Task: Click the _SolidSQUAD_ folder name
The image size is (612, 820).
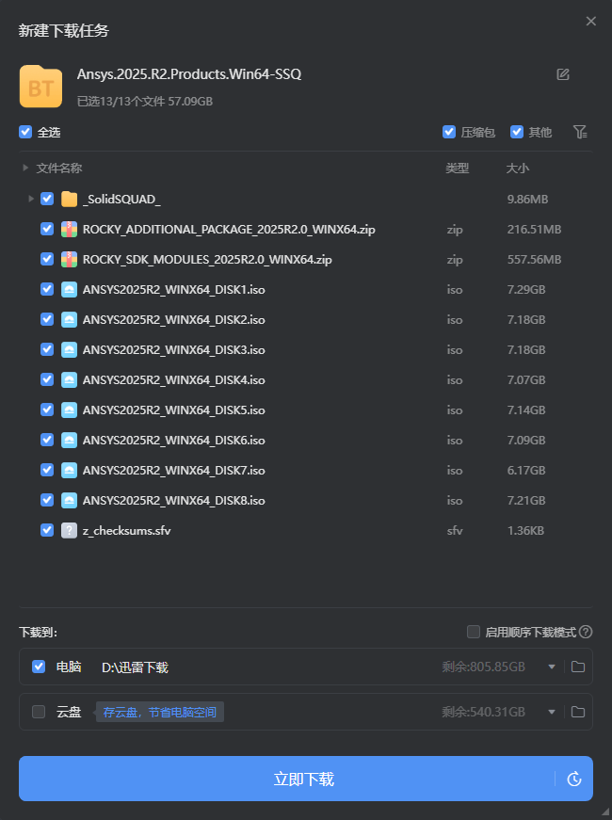Action: (121, 200)
